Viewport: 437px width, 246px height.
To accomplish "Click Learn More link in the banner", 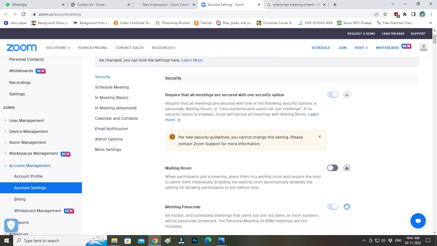I will click(192, 60).
